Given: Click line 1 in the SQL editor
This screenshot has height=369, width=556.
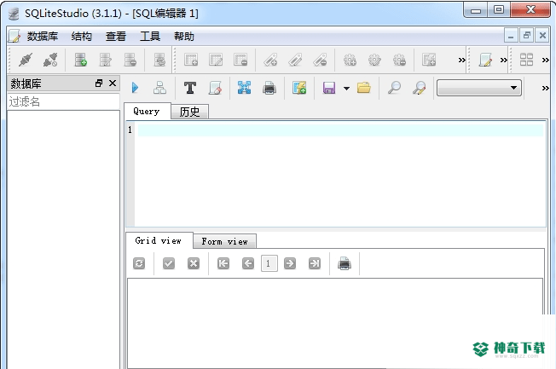Looking at the screenshot, I should (340, 130).
